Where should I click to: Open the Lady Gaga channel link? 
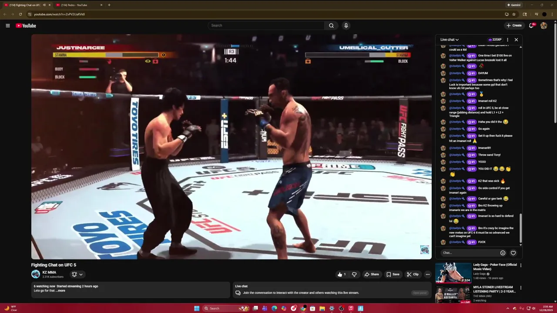(x=480, y=274)
